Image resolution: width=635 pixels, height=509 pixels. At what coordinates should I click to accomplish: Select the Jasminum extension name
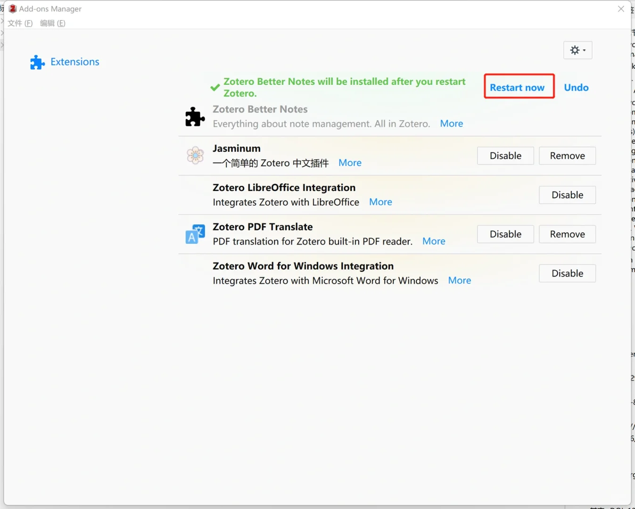coord(237,148)
